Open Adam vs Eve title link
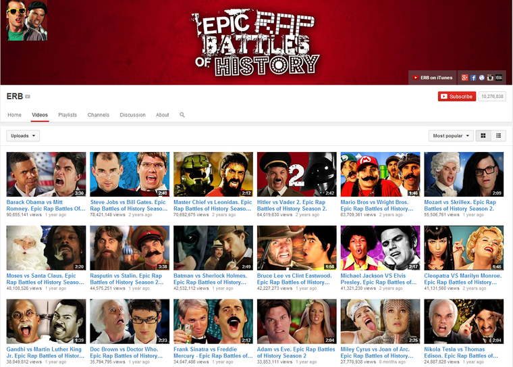This screenshot has height=367, width=513. [x=296, y=352]
